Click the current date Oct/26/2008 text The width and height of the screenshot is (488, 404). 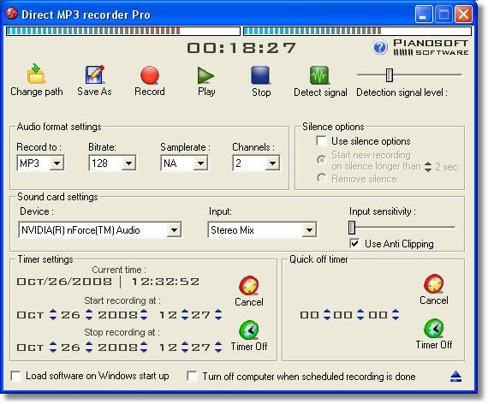coord(64,282)
